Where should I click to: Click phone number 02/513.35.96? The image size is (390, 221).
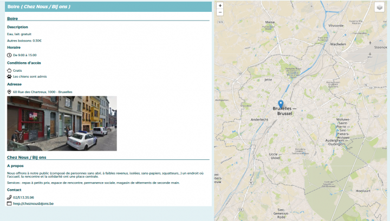[23, 197]
